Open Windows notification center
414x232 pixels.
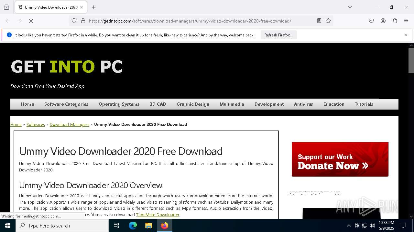tap(403, 226)
